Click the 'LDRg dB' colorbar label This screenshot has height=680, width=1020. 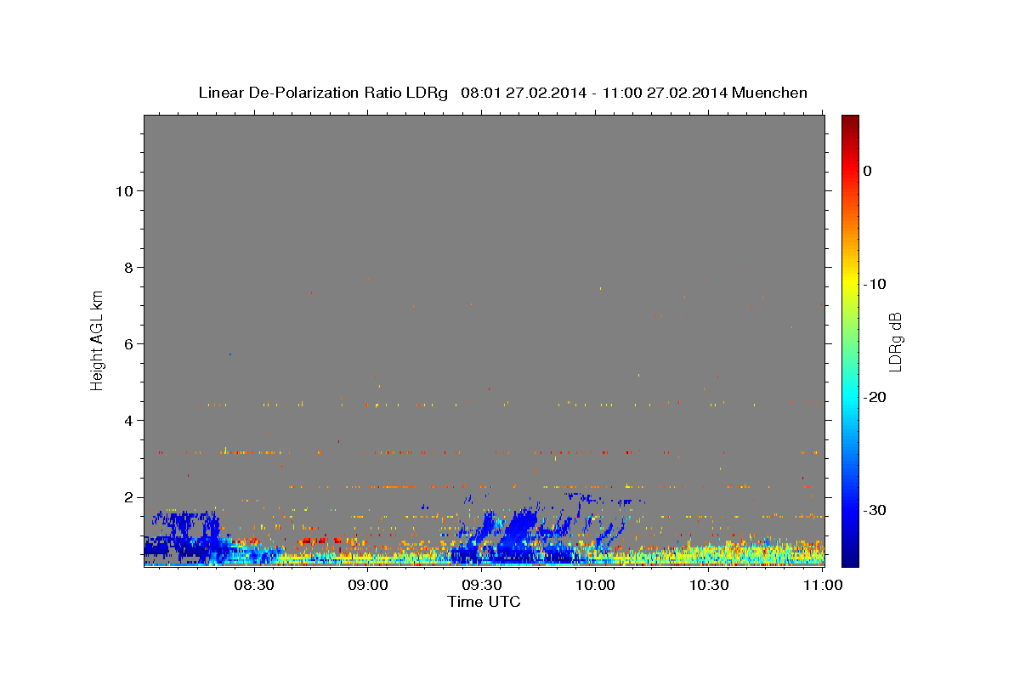(x=894, y=343)
